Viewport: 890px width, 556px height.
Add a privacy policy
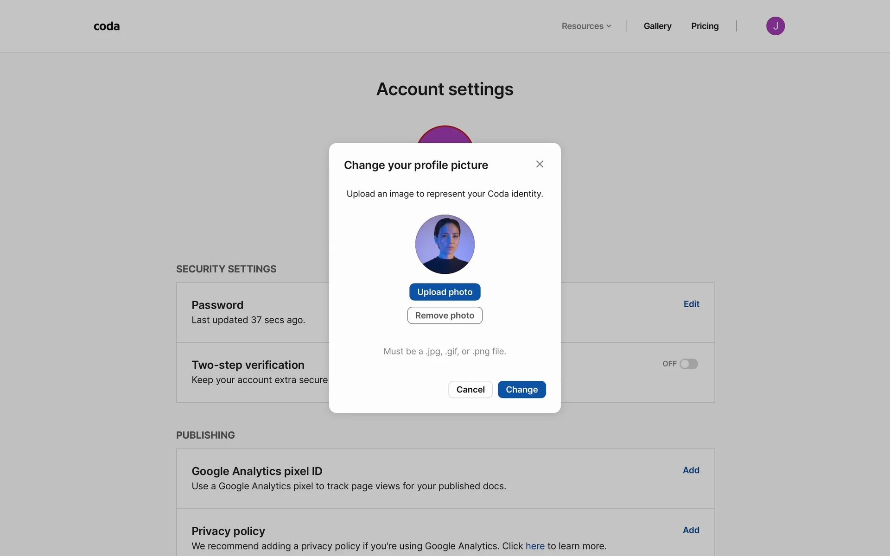point(691,530)
